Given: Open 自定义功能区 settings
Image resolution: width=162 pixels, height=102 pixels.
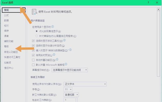Looking at the screenshot, I should [11, 52].
